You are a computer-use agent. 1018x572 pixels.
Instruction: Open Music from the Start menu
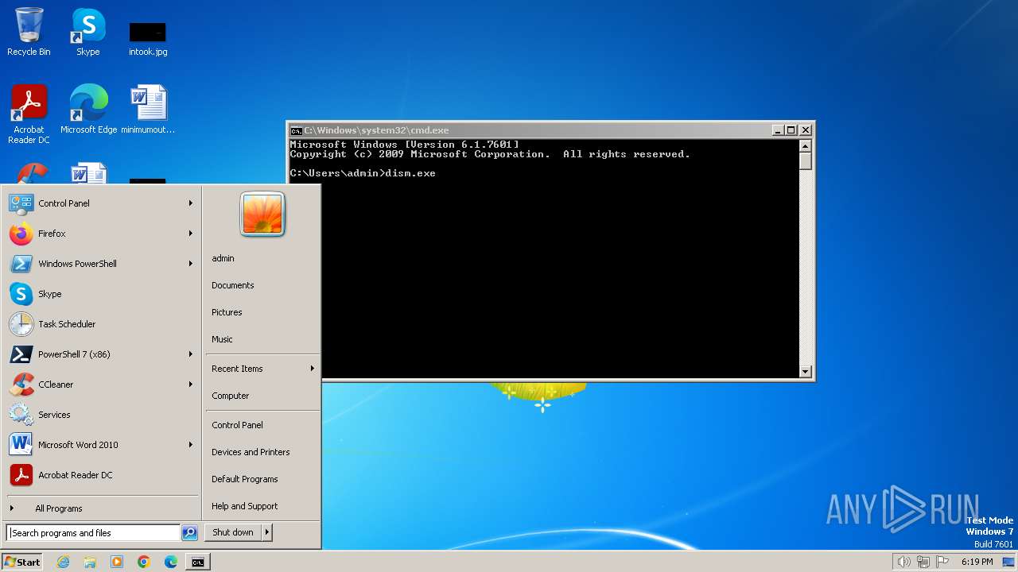pos(222,339)
